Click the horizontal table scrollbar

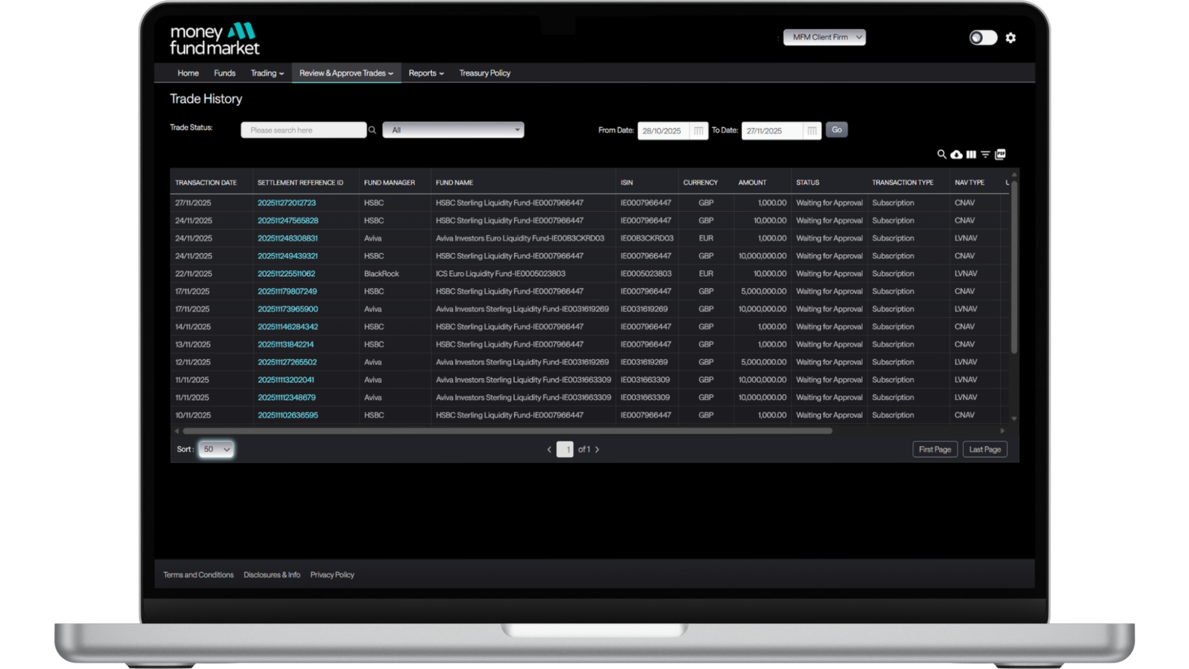pos(507,431)
